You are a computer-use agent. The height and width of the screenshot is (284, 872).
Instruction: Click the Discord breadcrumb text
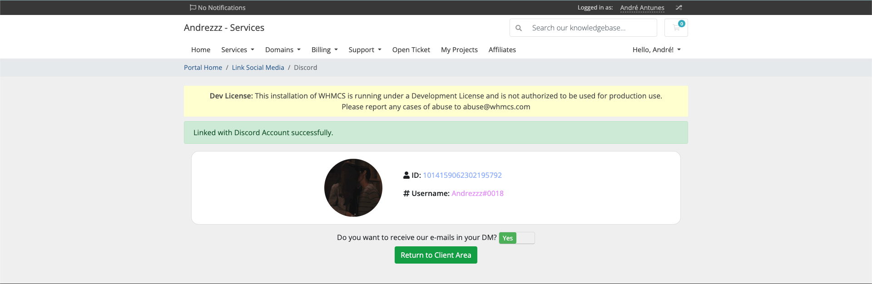[x=306, y=68]
